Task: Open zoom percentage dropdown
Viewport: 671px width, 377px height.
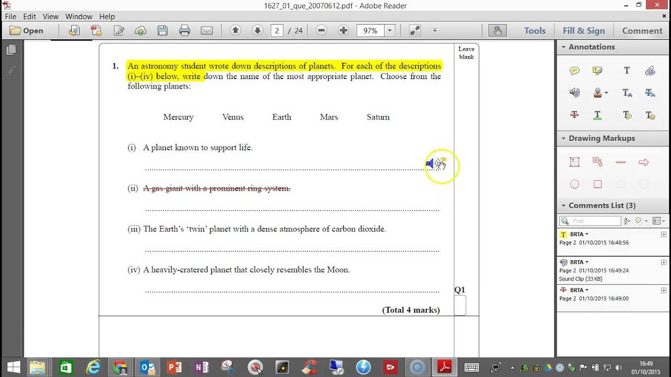Action: click(389, 30)
